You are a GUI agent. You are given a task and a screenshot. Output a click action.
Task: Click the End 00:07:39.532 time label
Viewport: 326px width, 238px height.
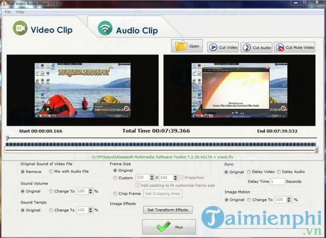tap(277, 131)
